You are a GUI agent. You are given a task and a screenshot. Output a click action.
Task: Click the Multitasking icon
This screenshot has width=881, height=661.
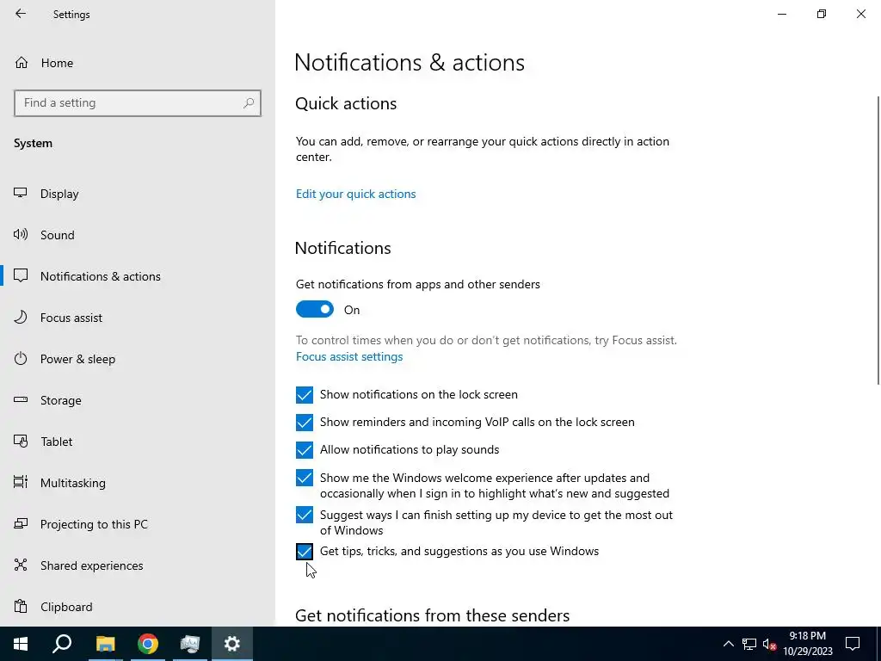[x=21, y=482]
